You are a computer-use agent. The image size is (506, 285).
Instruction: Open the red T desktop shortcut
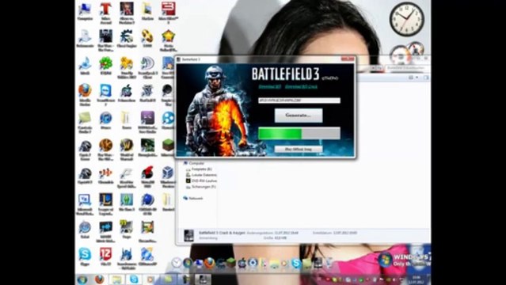(x=105, y=13)
